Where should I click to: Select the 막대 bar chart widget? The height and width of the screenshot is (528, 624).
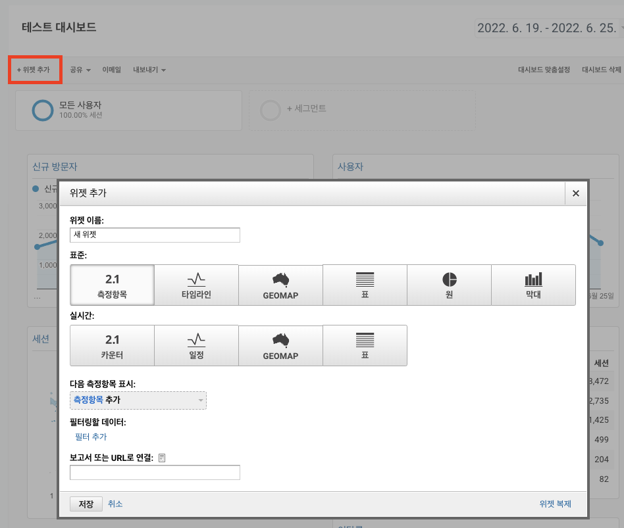point(533,285)
